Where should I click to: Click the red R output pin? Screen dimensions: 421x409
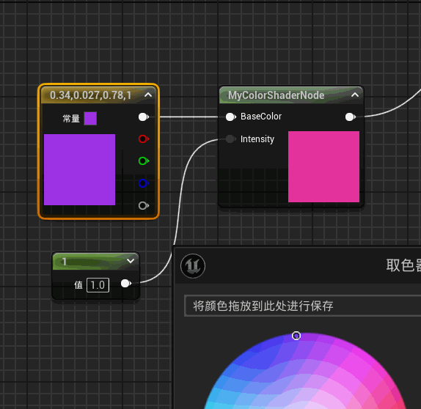coord(143,139)
